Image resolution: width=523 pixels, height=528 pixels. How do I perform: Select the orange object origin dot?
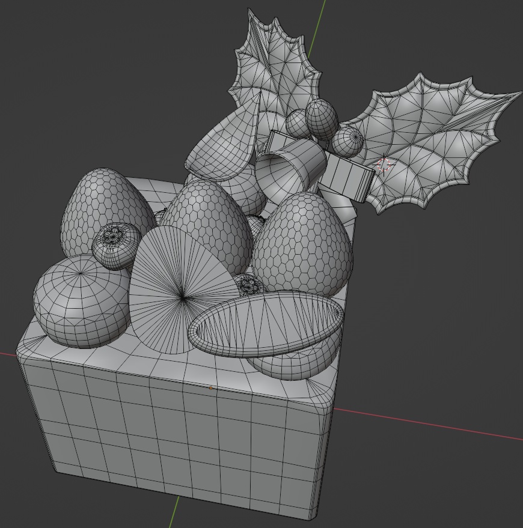point(211,388)
